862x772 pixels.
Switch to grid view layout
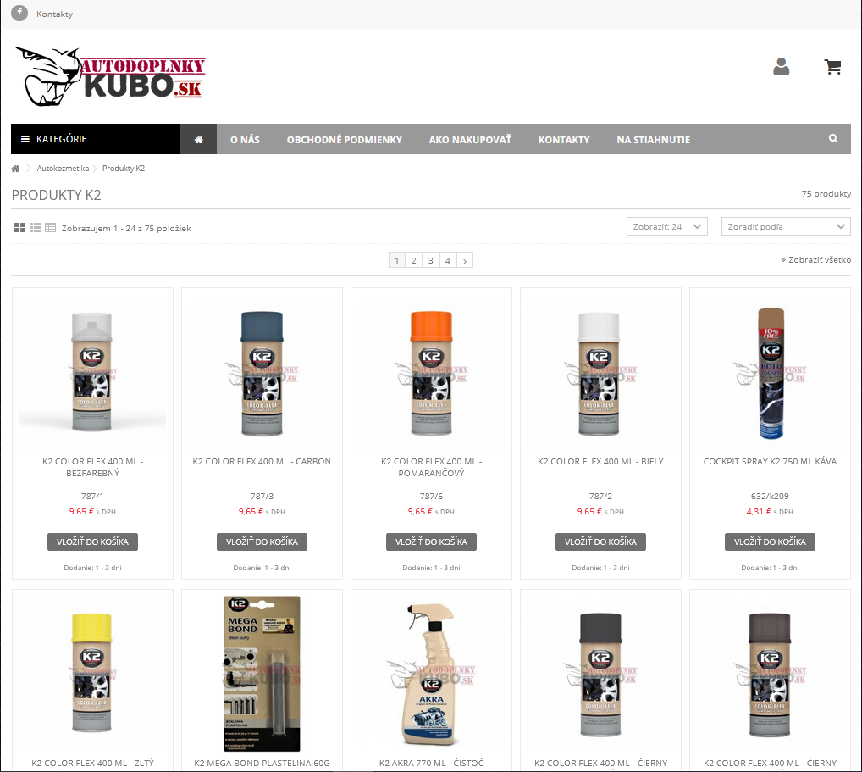(19, 228)
